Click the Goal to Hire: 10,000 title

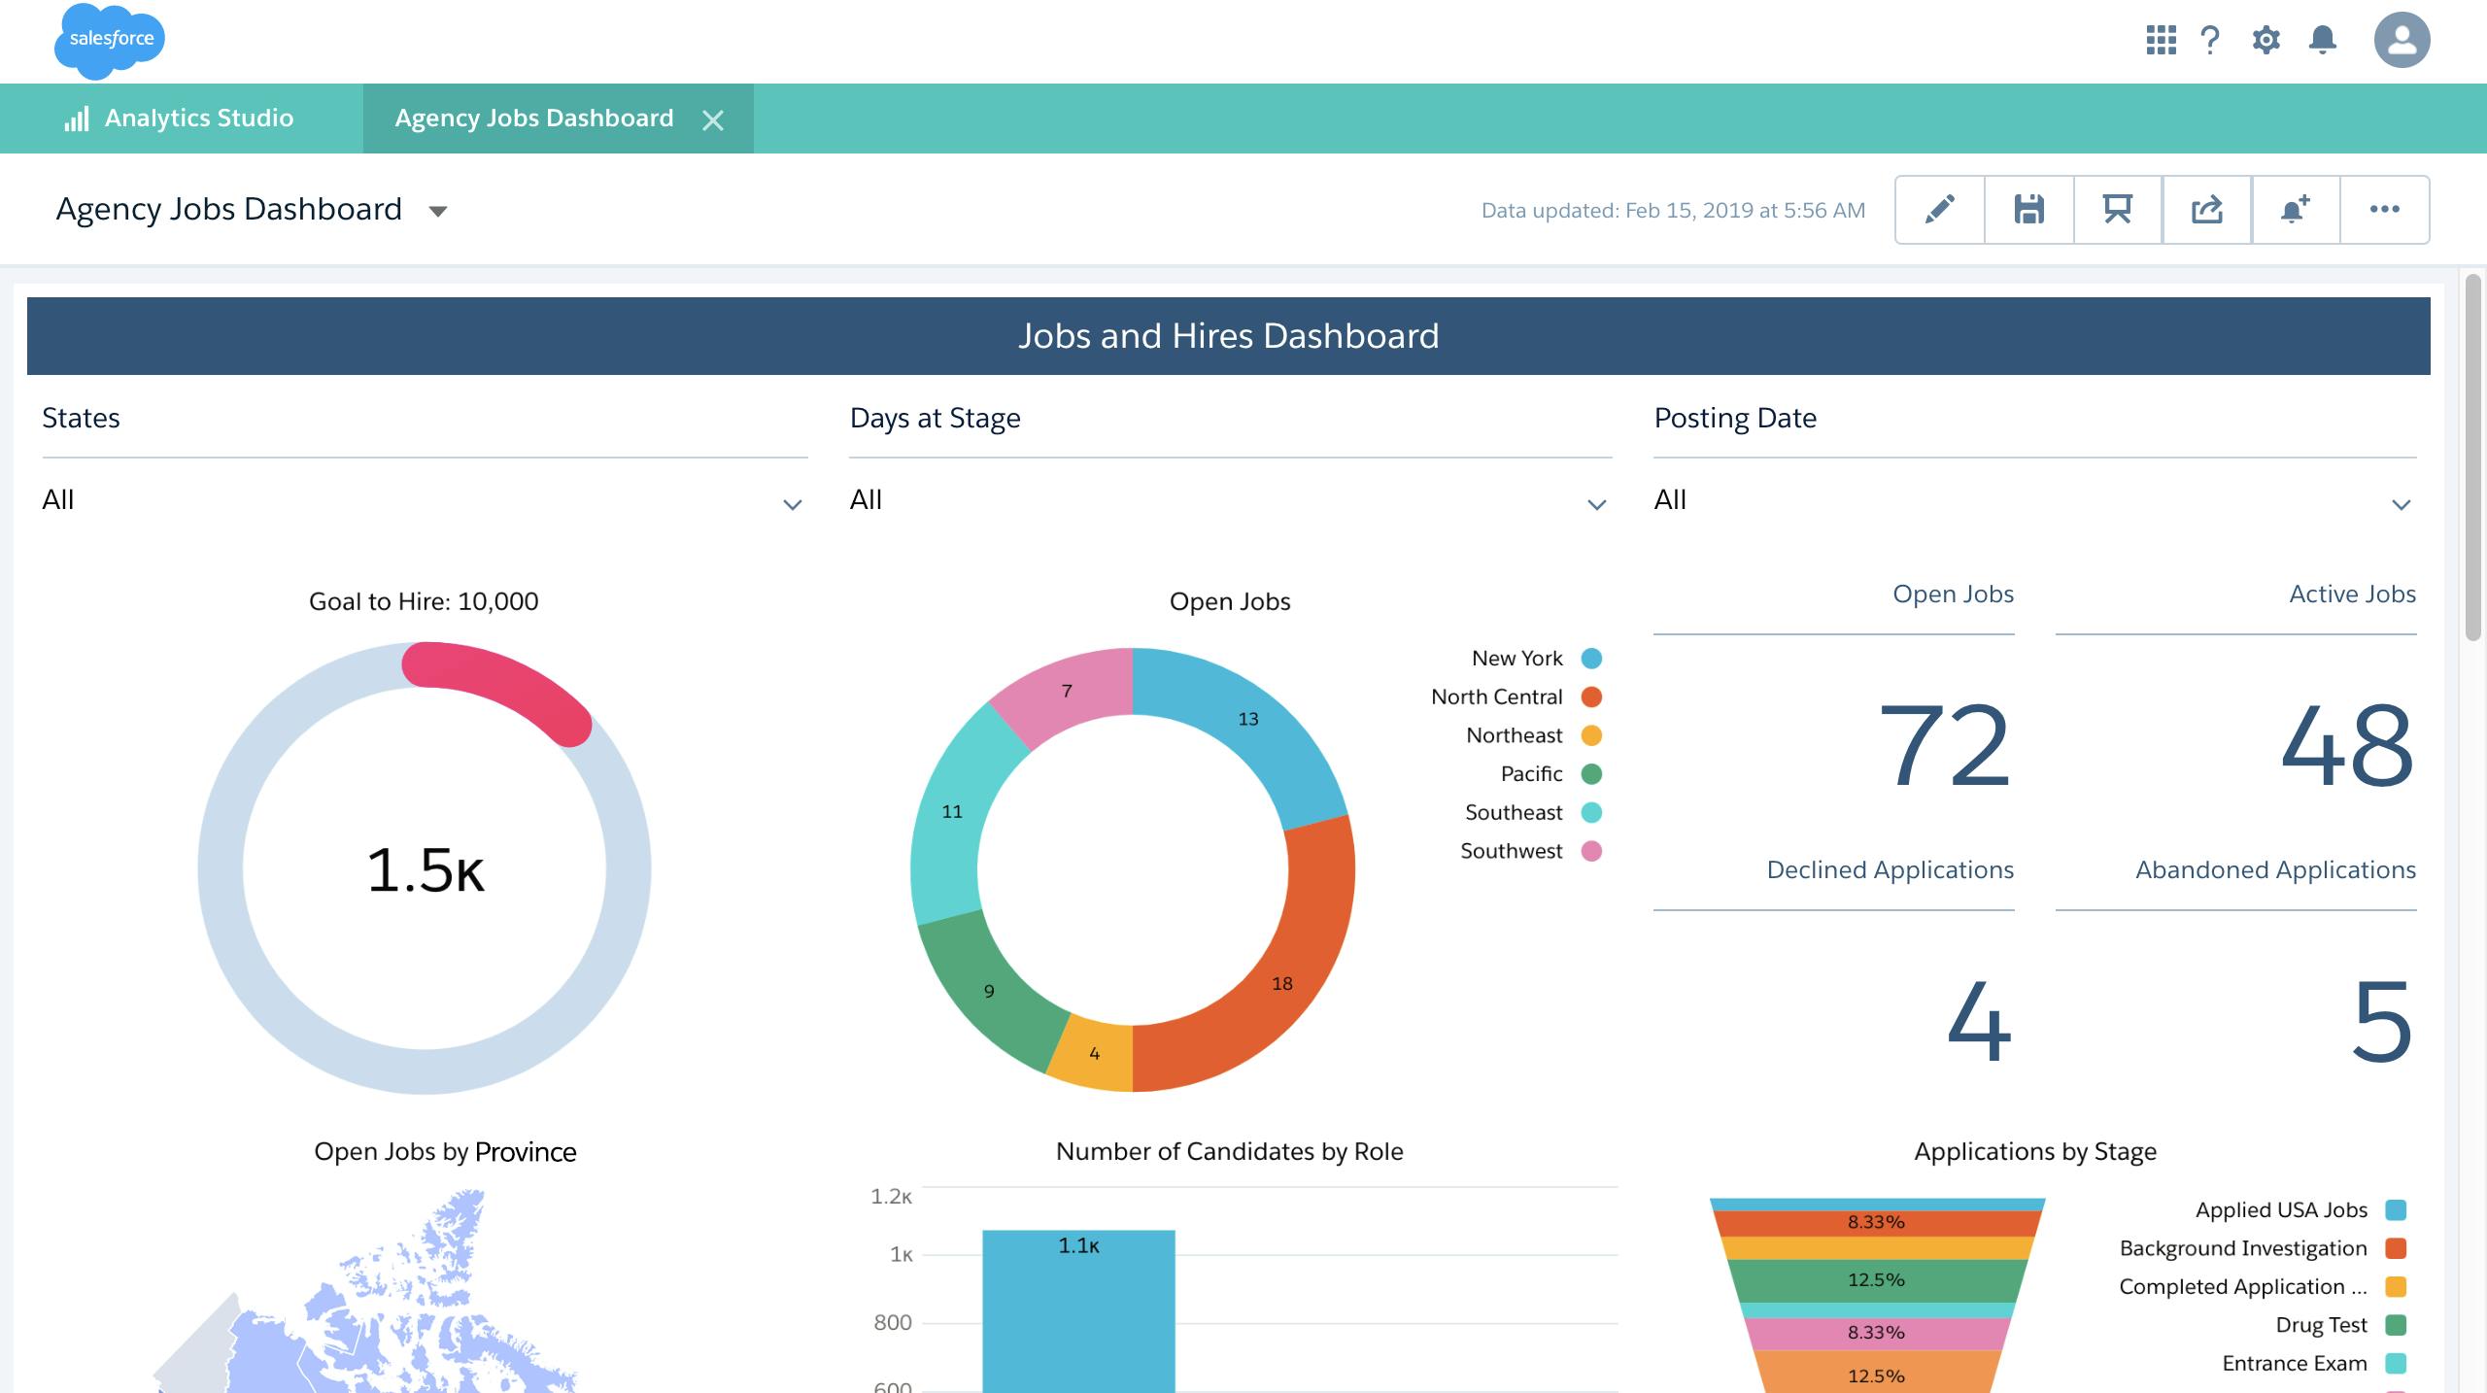[424, 602]
